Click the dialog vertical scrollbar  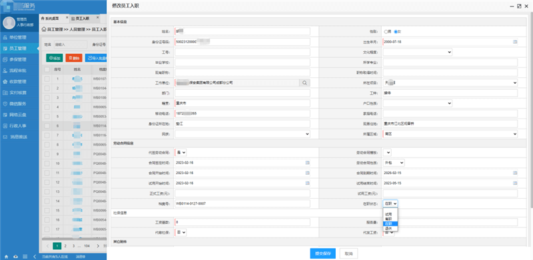[x=531, y=110]
